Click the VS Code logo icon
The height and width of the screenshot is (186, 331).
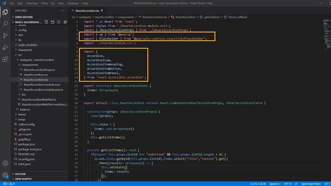(4, 3)
